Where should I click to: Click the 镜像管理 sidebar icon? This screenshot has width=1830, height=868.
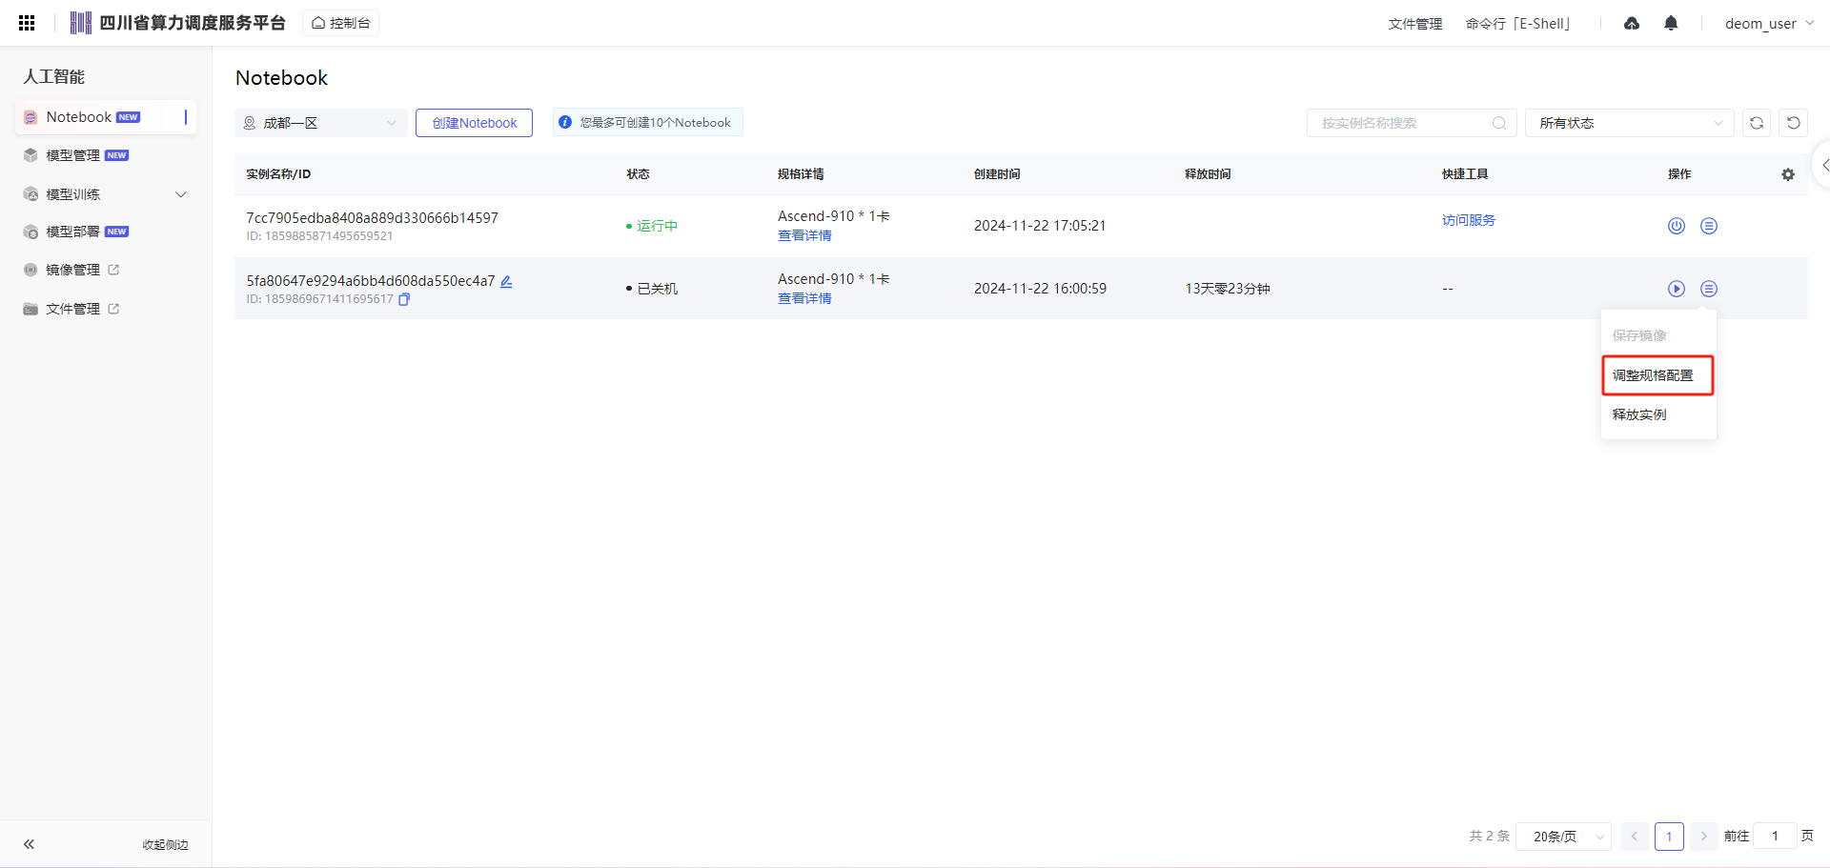tap(30, 270)
